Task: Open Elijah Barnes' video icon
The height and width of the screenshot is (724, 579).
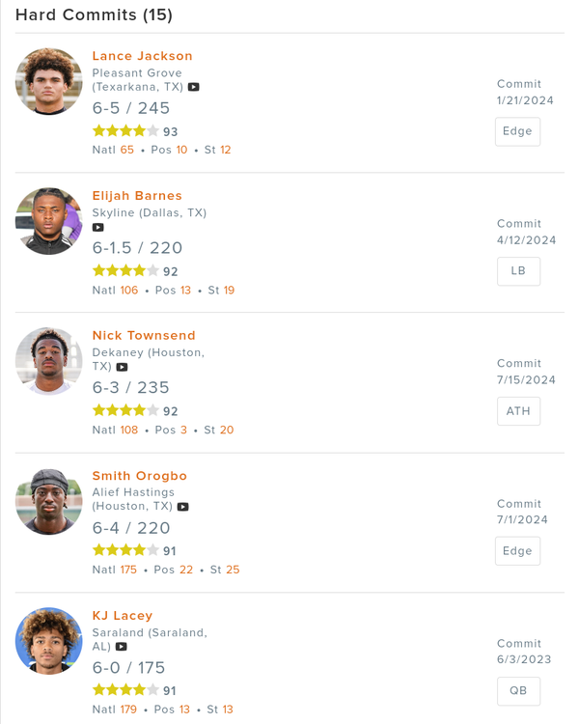Action: point(98,228)
